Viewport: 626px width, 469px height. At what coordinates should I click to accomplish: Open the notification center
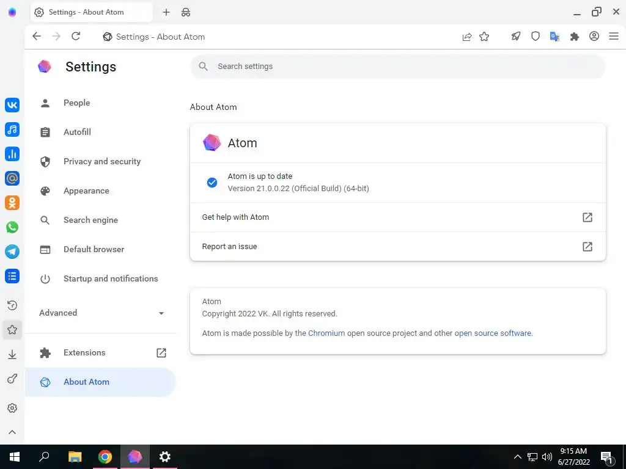[x=607, y=457]
